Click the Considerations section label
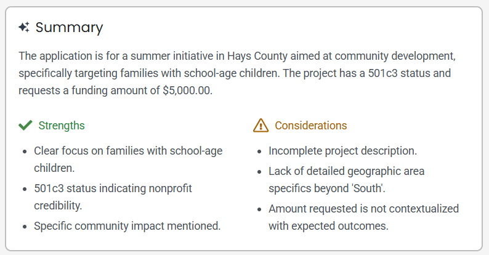 click(310, 126)
